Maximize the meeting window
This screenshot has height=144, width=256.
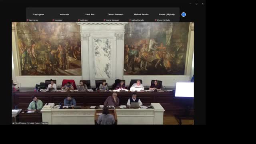(196, 4)
